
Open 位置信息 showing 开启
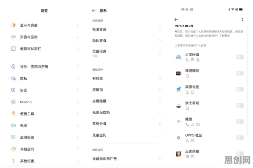(x=127, y=53)
